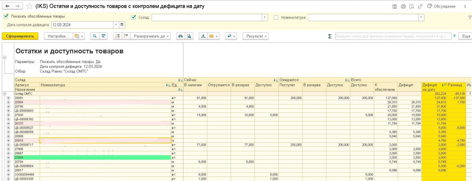Screen dimensions: 472x181
Task: Save report with the floppy disk icon
Action: click(x=395, y=6)
